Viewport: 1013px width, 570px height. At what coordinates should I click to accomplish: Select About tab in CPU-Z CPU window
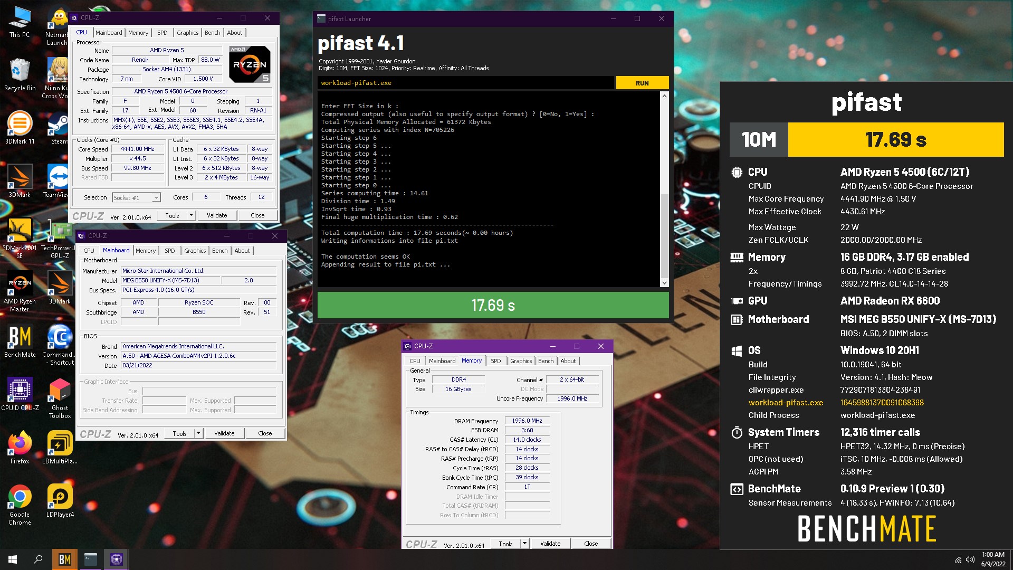point(235,33)
